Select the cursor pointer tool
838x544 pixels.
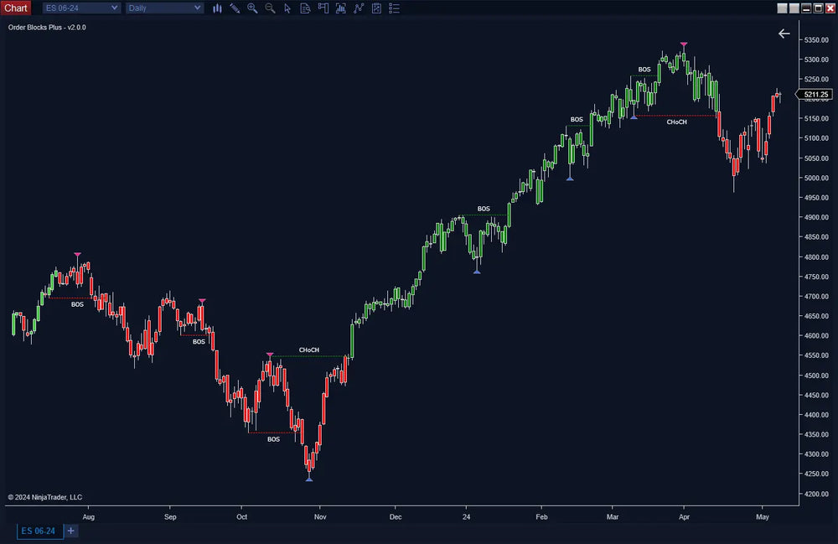(x=287, y=8)
